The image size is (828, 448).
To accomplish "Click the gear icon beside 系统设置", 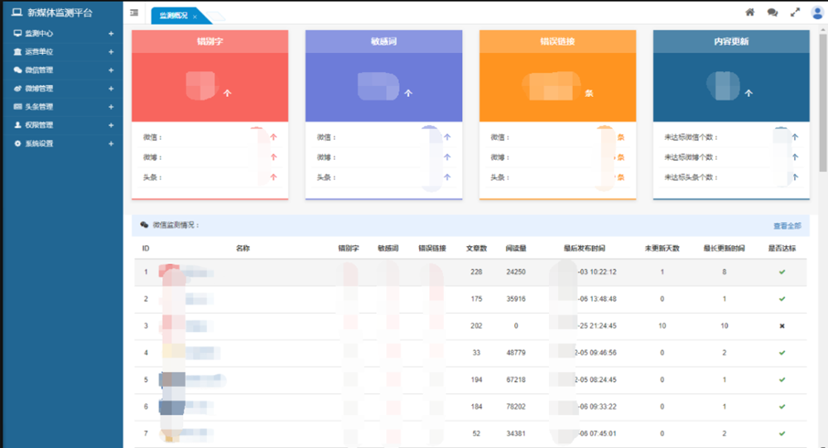I will [x=18, y=144].
